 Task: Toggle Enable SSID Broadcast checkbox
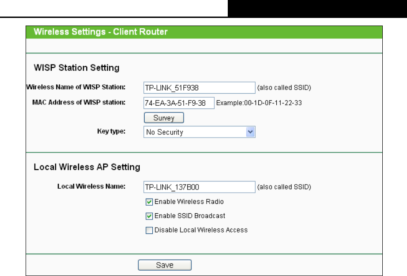149,216
